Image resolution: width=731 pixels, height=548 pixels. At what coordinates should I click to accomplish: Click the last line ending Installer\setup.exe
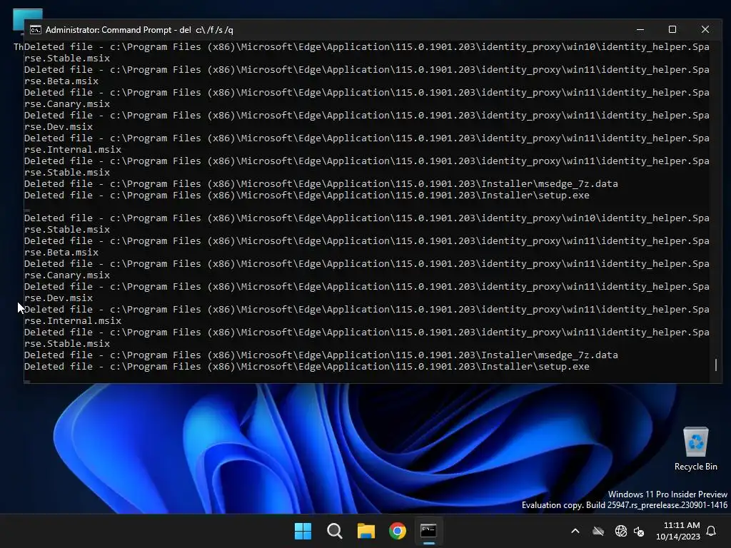point(307,367)
